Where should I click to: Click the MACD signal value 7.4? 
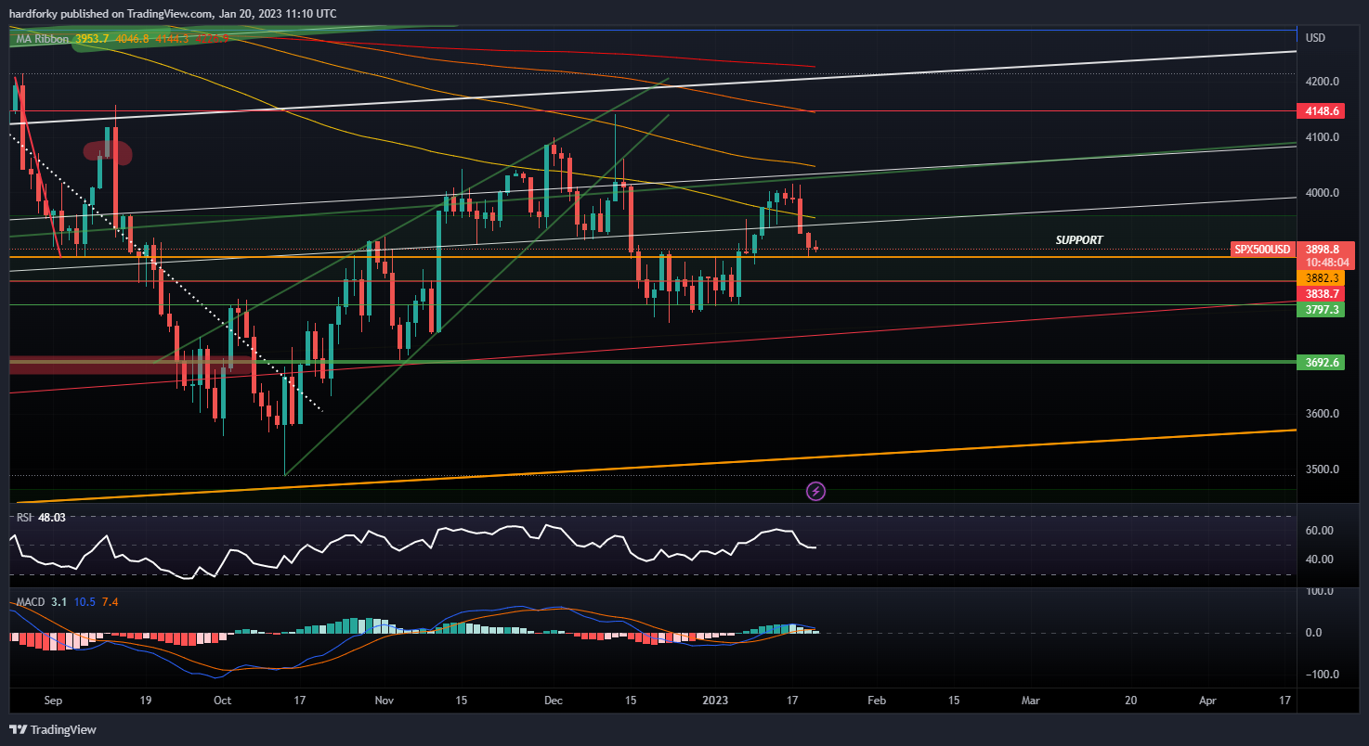pos(110,602)
